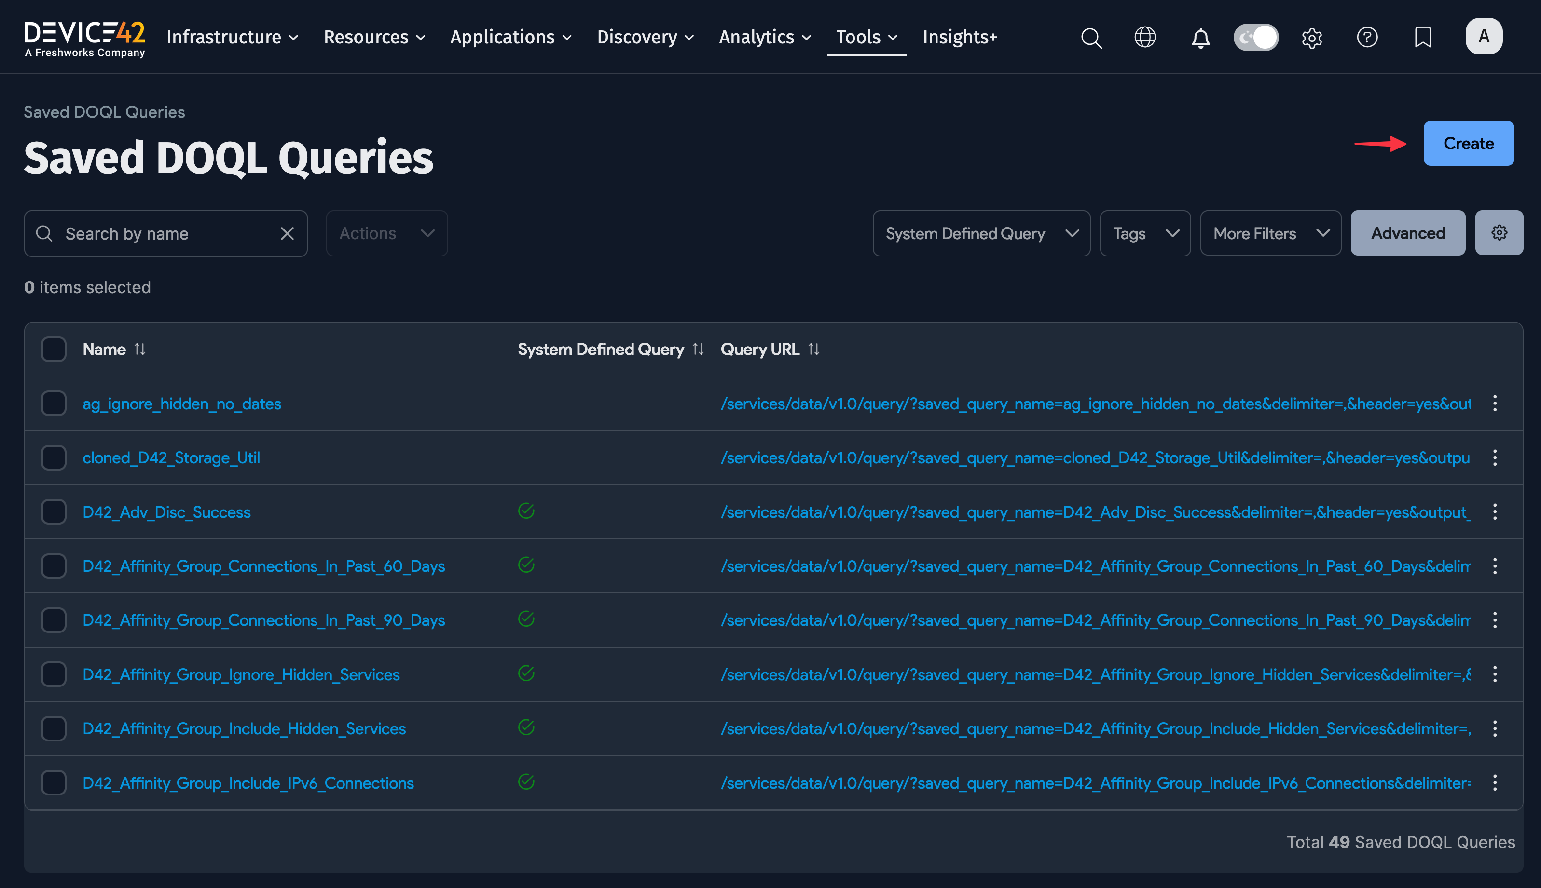Check the select-all checkbox in table header
The height and width of the screenshot is (888, 1541).
click(x=54, y=349)
